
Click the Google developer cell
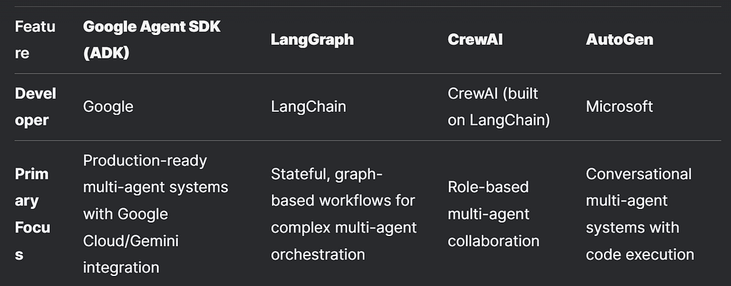click(109, 107)
